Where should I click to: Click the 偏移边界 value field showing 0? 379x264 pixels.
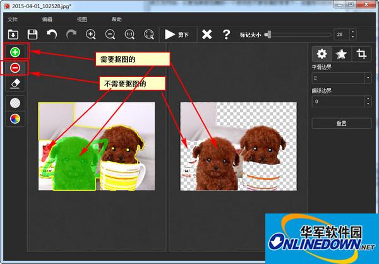click(x=338, y=101)
